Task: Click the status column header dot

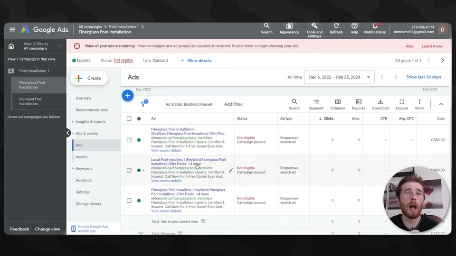Action: pyautogui.click(x=139, y=119)
